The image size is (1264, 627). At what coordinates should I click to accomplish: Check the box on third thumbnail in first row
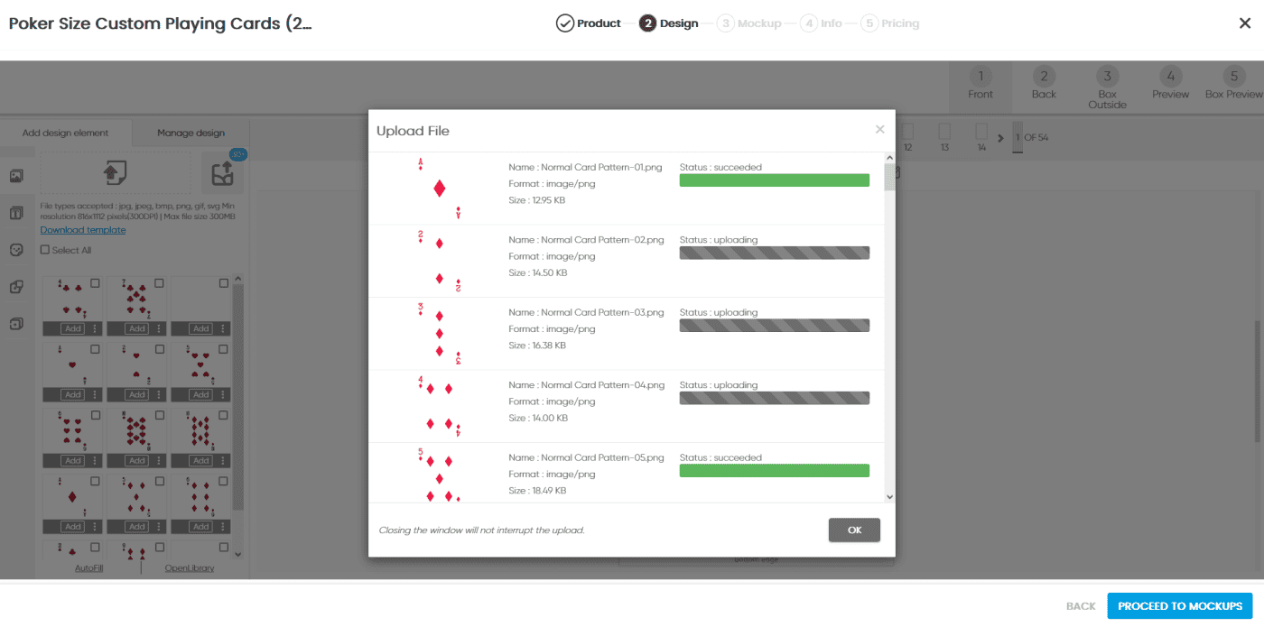coord(224,283)
